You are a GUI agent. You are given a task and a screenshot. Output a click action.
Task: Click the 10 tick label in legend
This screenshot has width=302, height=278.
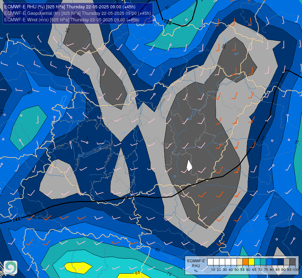[213, 270]
